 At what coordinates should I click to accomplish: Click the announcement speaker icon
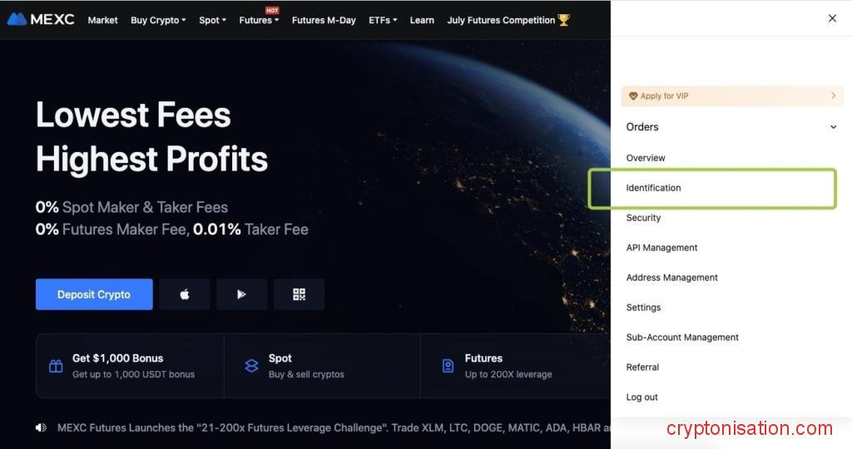41,427
